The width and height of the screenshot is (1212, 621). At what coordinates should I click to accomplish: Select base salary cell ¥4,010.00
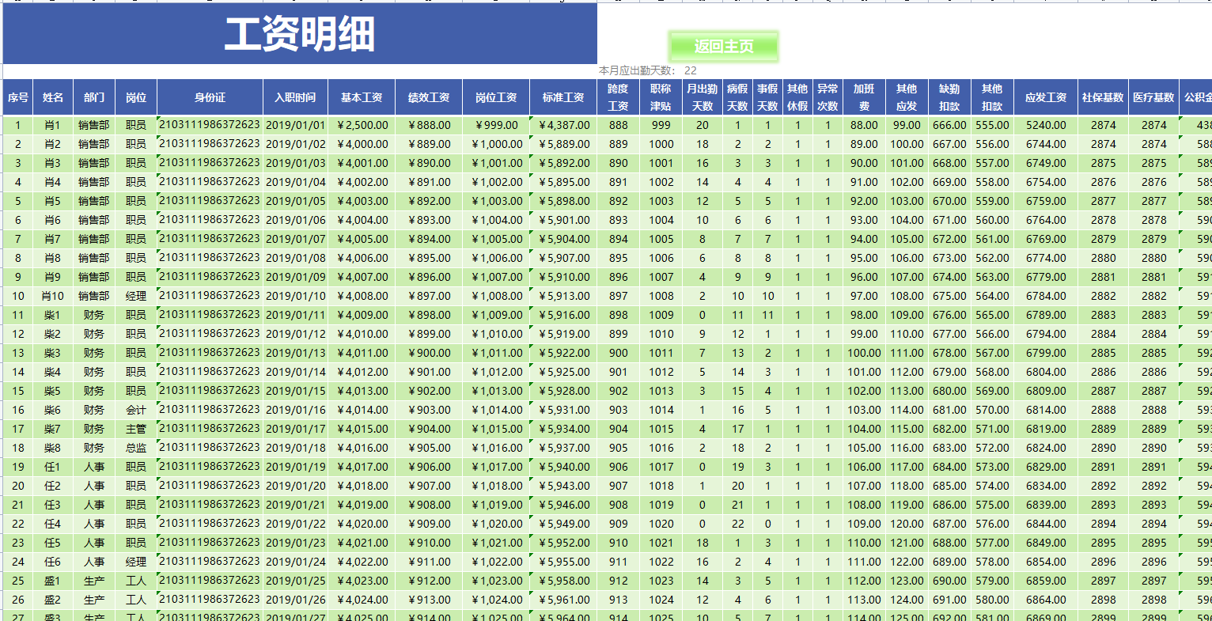click(362, 334)
